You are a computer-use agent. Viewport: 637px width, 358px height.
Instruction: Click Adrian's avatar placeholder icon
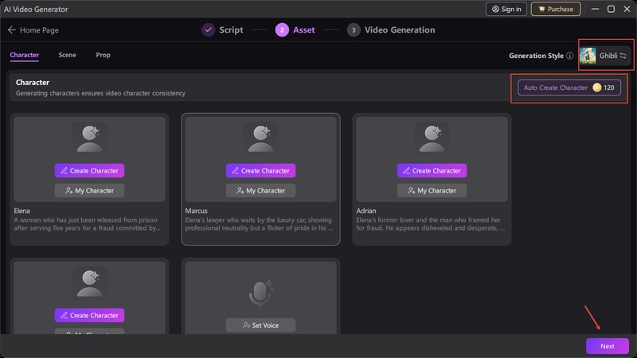click(432, 138)
